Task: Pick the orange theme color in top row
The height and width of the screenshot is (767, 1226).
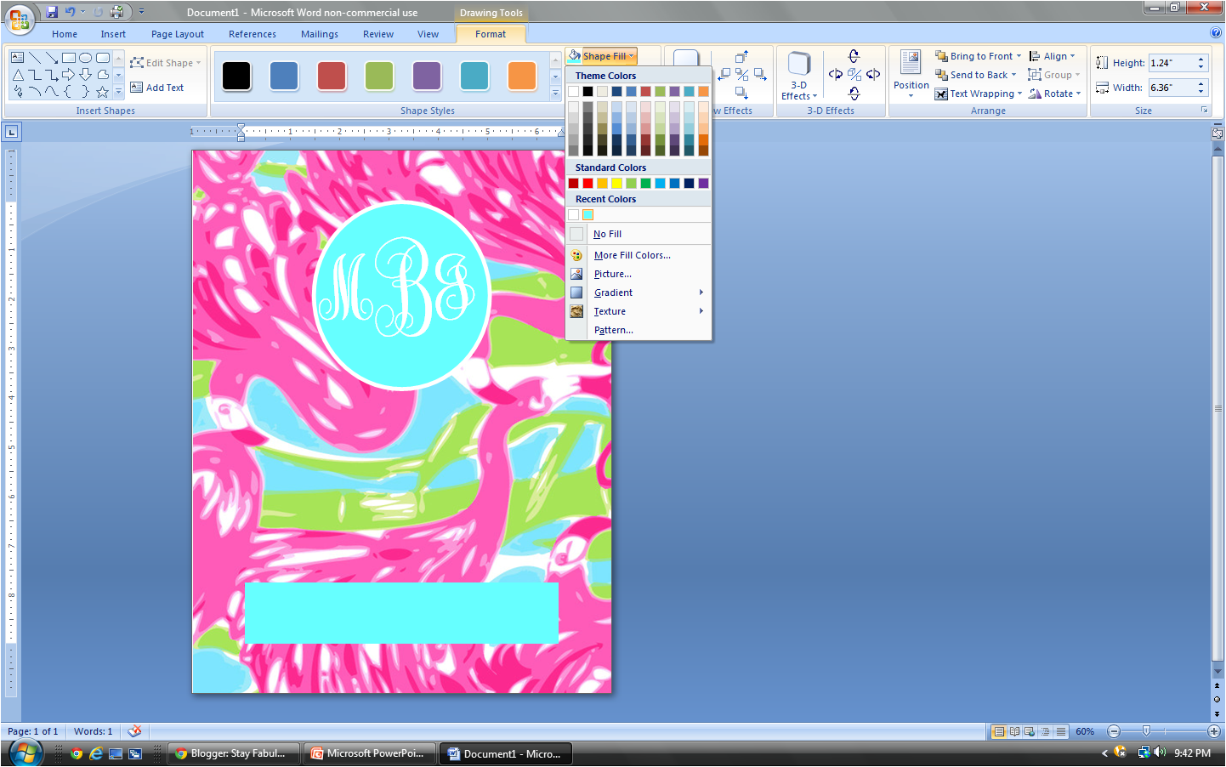Action: [703, 91]
